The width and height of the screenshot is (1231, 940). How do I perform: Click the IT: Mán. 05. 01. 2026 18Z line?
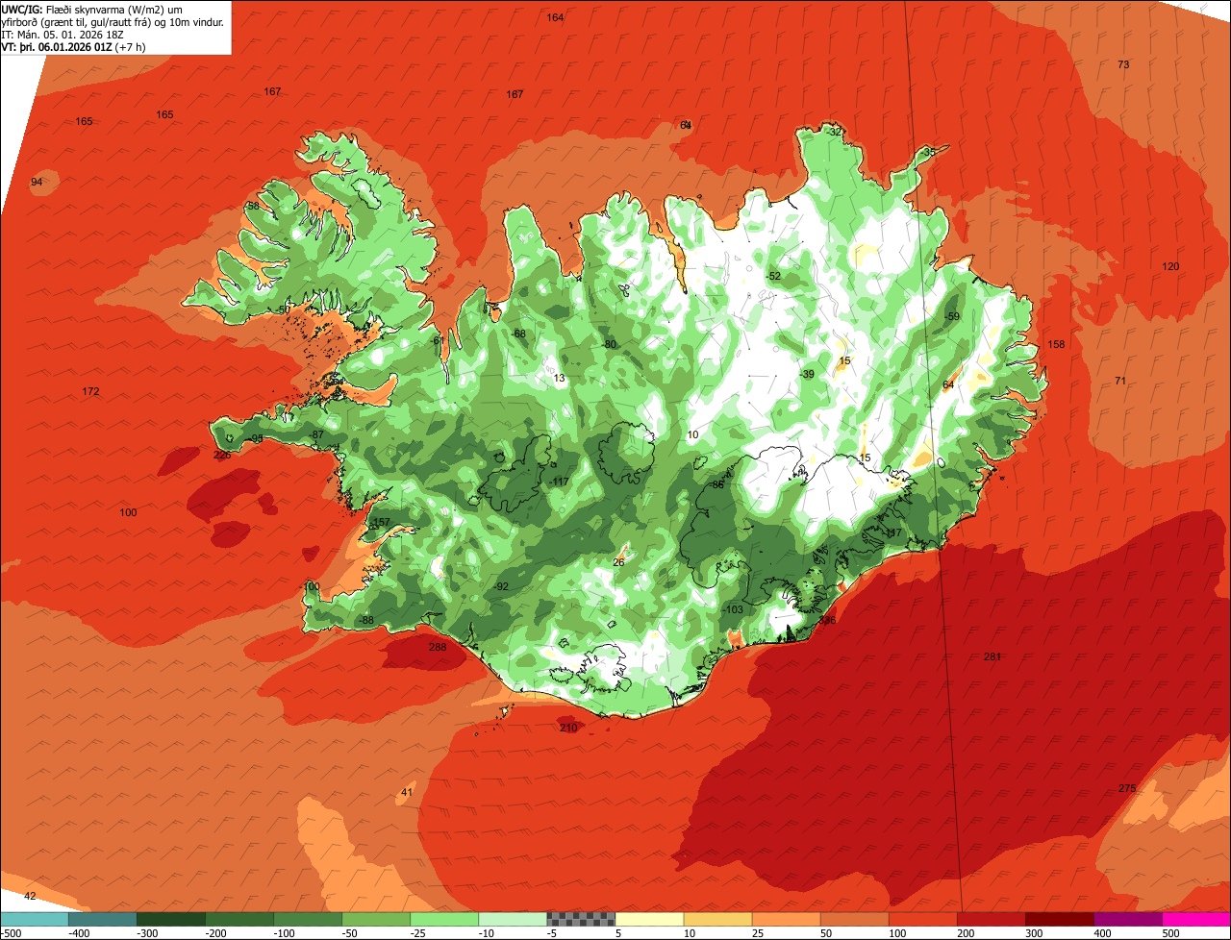[63, 34]
